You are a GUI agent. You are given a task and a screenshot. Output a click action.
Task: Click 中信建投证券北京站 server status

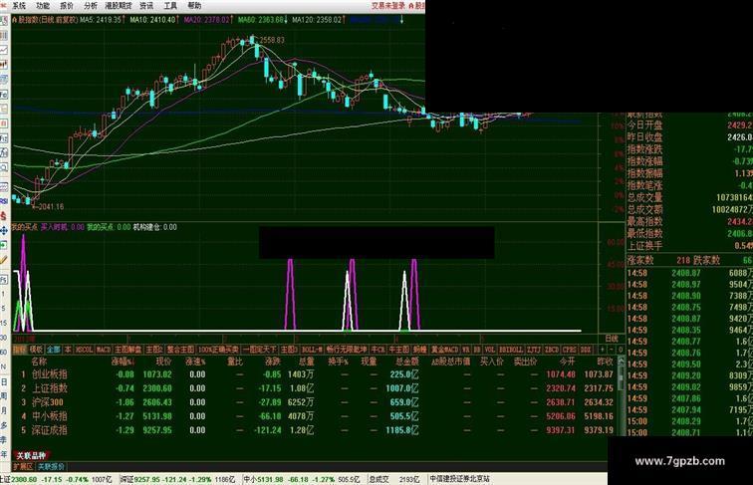[459, 479]
